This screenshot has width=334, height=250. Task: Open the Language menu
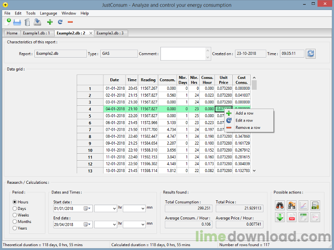click(x=48, y=13)
